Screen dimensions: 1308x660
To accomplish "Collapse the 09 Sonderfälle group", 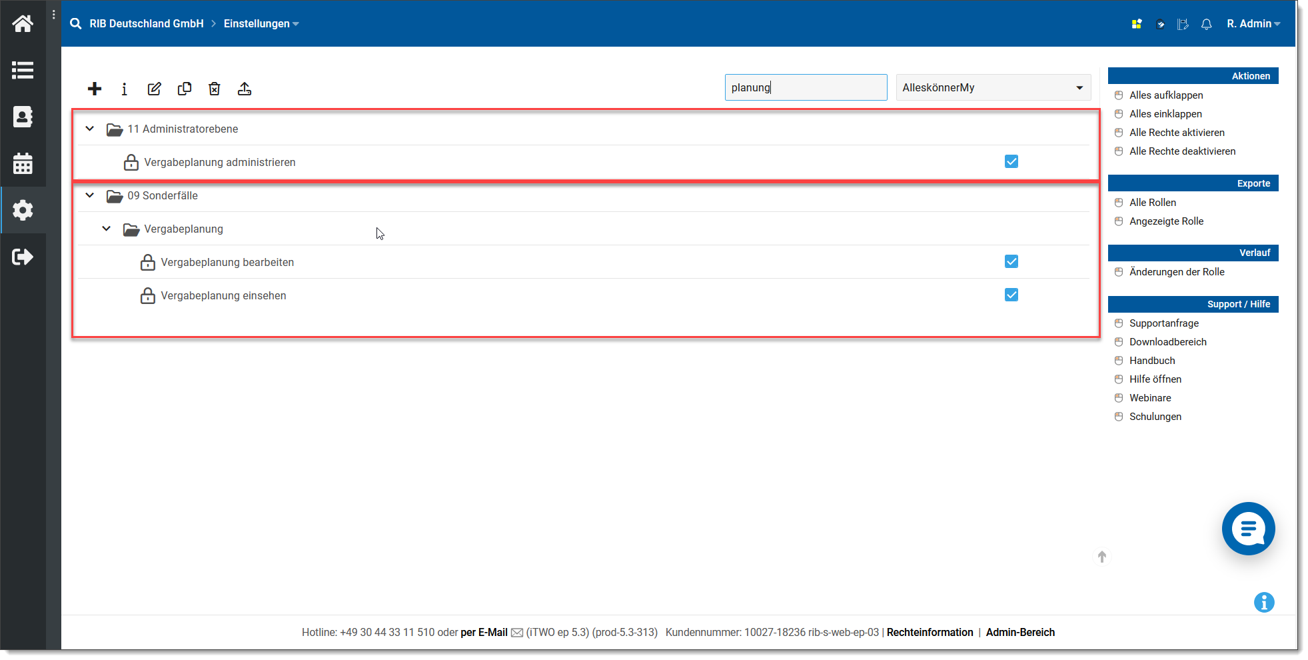I will coord(90,195).
